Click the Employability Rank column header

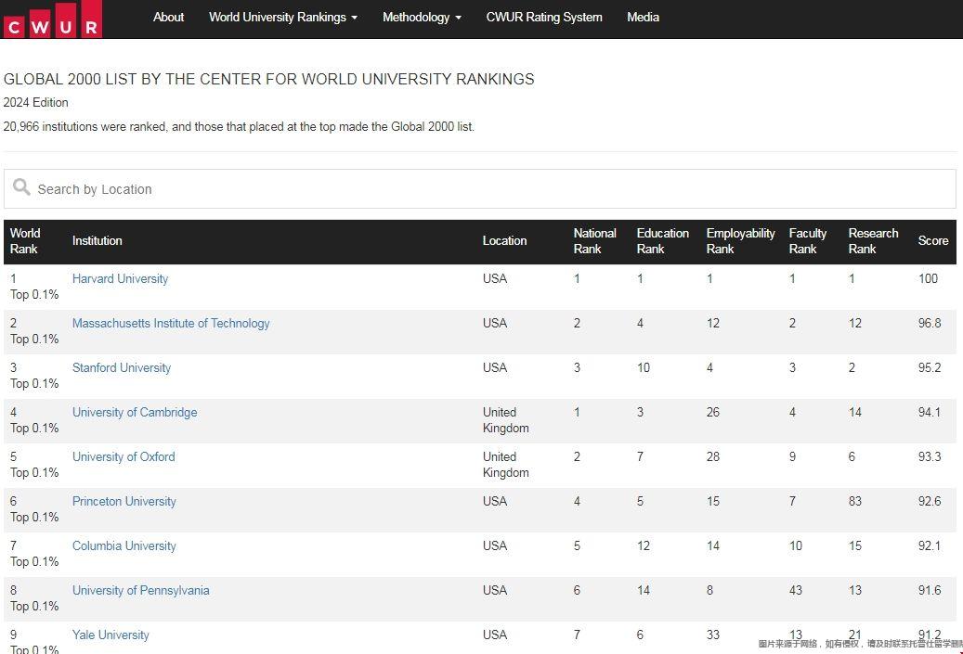[740, 241]
